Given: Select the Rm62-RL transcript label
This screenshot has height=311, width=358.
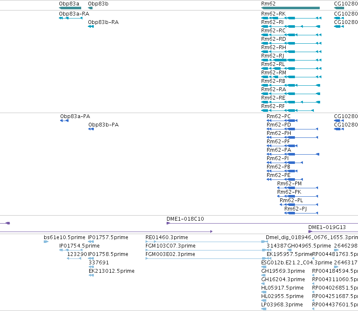Looking at the screenshot, I should click(x=273, y=64).
